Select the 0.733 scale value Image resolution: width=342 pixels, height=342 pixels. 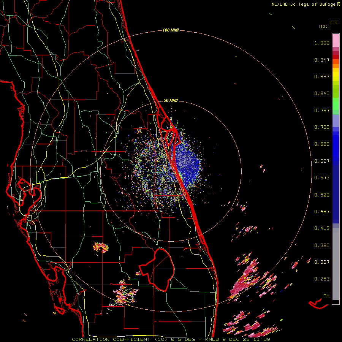322,127
